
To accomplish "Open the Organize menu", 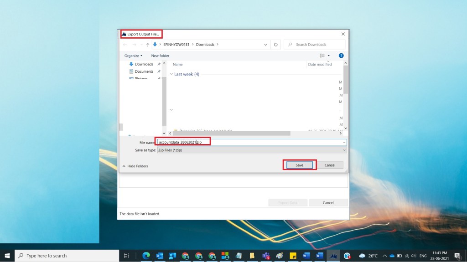I will 133,55.
